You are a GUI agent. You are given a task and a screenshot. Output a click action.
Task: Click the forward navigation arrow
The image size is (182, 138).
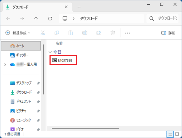[22, 19]
